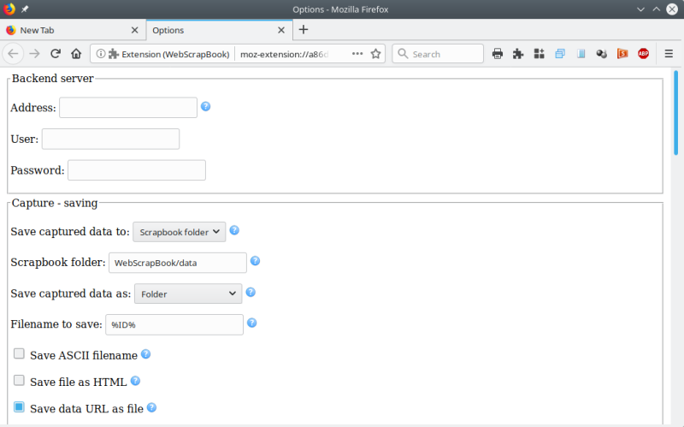The image size is (684, 427).
Task: Show site information via the info icon
Action: tap(100, 54)
